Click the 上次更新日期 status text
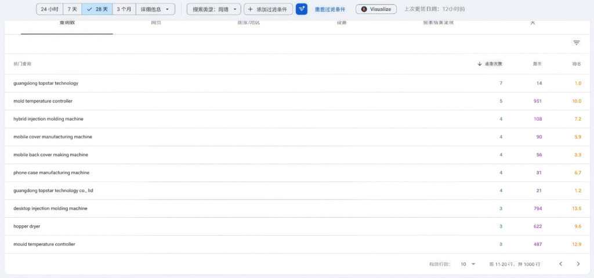Screen dimensions: 594x278 coord(434,9)
